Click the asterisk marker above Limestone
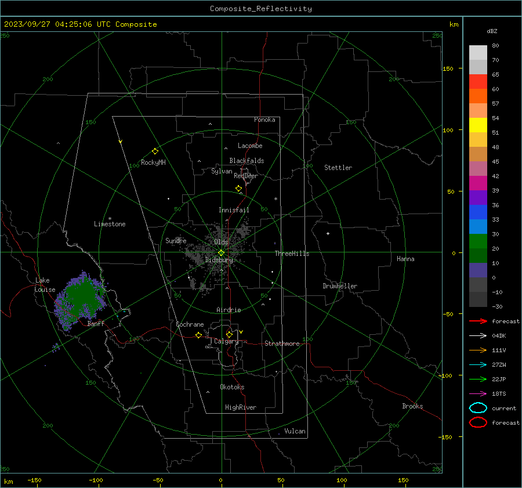The image size is (522, 488). click(x=110, y=219)
